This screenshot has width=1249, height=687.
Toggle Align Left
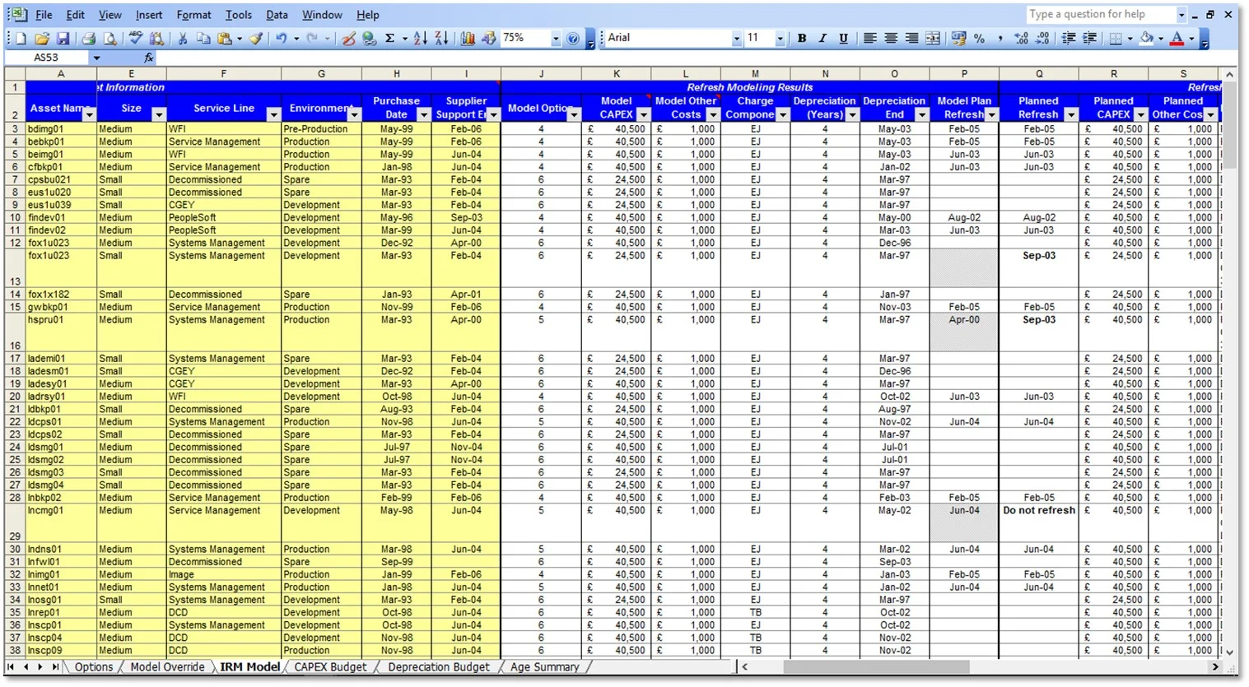pyautogui.click(x=869, y=38)
